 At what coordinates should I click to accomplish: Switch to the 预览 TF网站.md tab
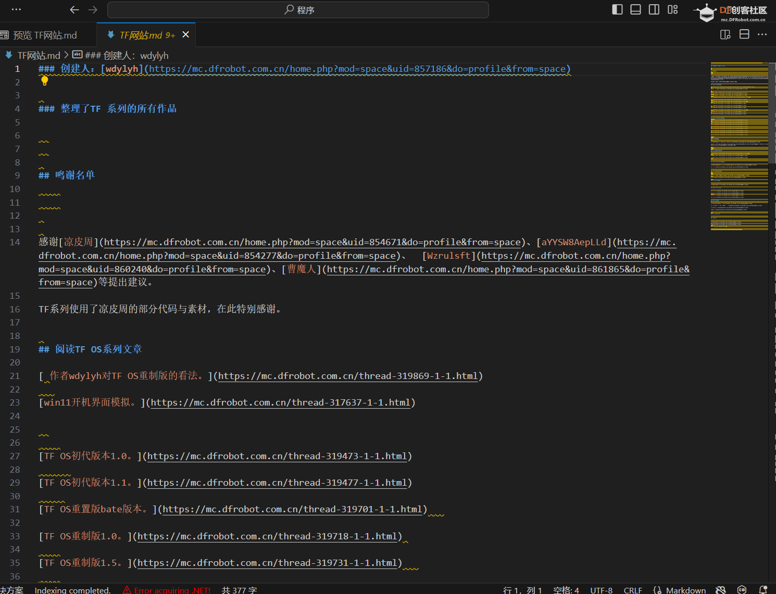coord(45,35)
